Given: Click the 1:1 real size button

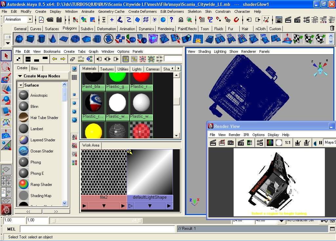Looking at the screenshot, I should point(288,143).
